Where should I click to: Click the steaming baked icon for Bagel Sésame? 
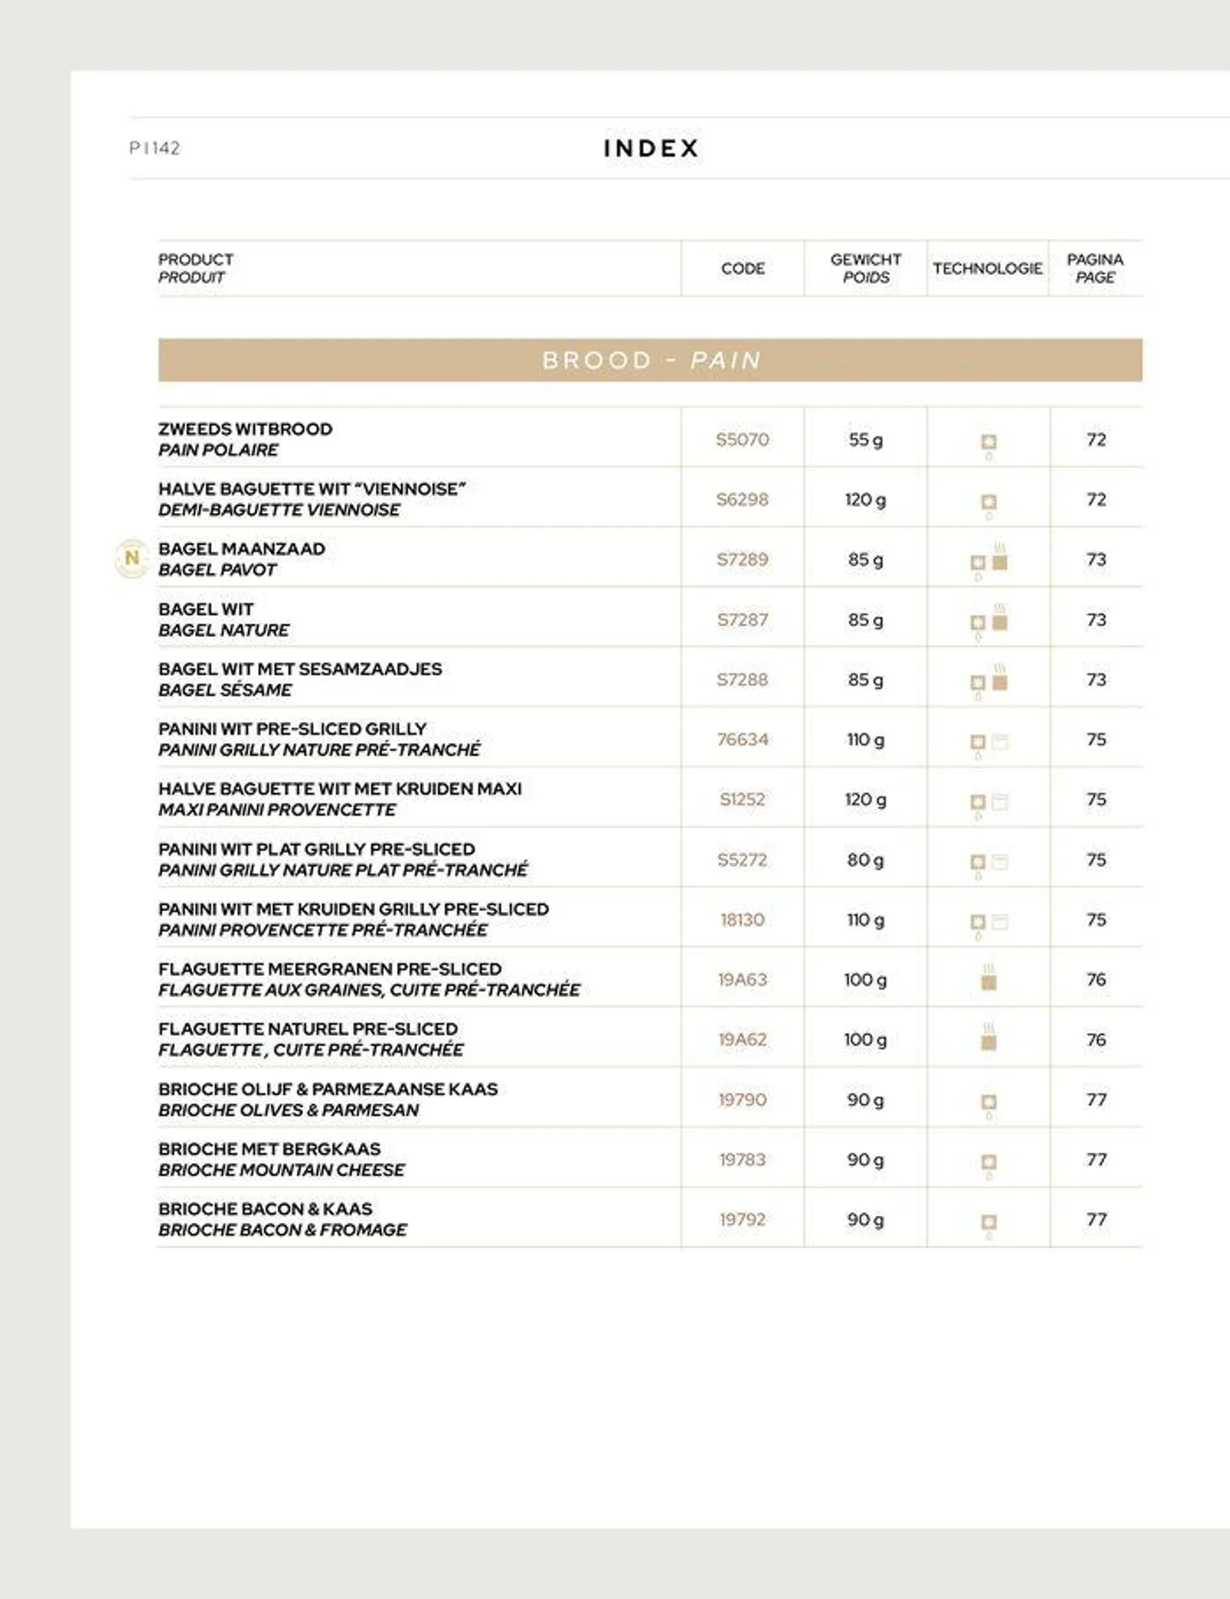pos(1000,677)
